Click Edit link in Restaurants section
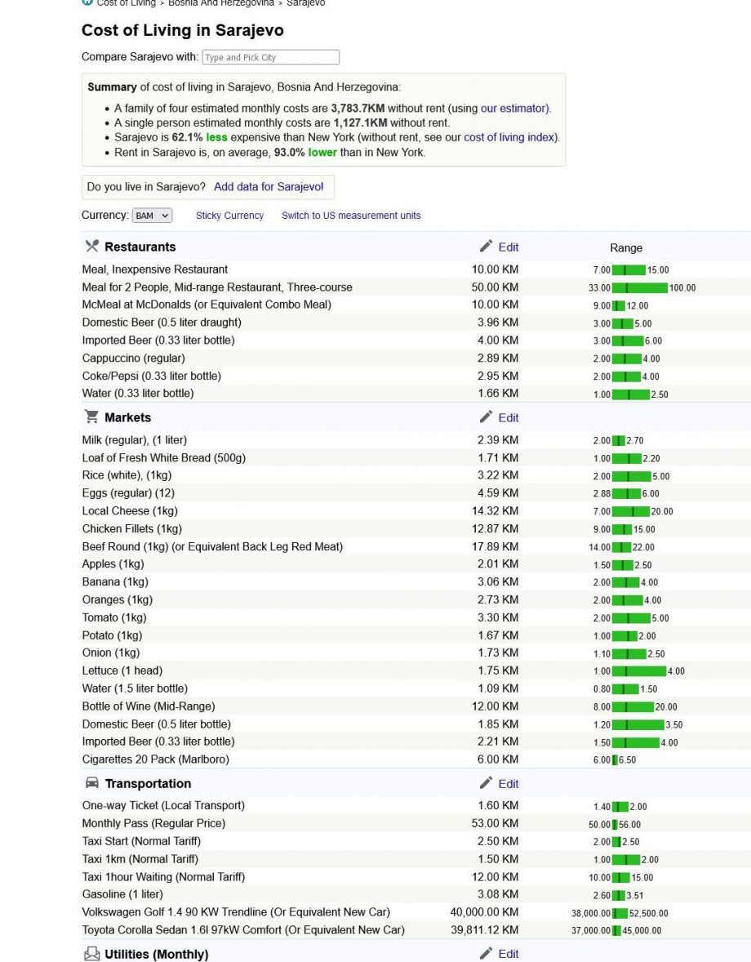This screenshot has width=751, height=962. (x=509, y=247)
